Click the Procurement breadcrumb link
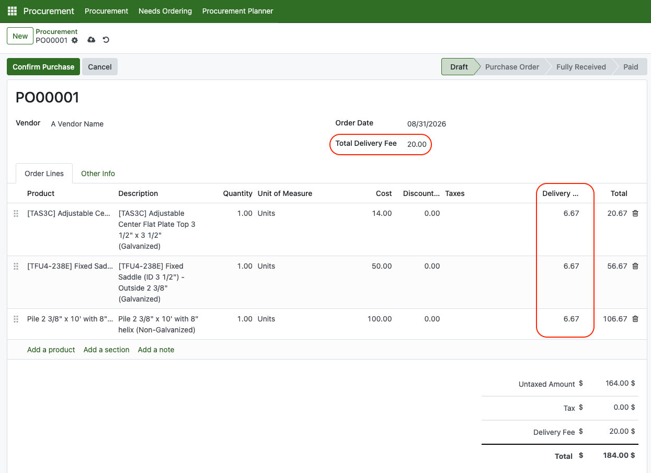651x473 pixels. coord(56,31)
